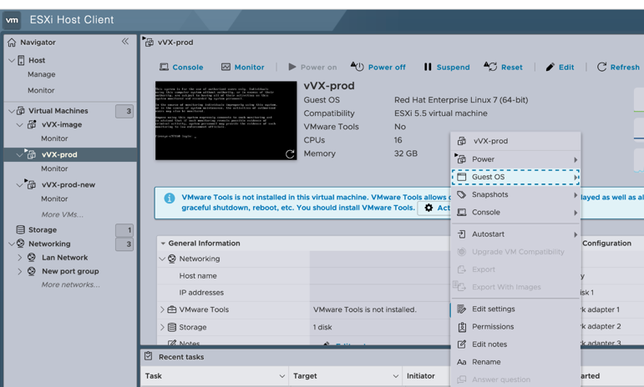Expand the VMware Tools row in General Information

point(162,309)
